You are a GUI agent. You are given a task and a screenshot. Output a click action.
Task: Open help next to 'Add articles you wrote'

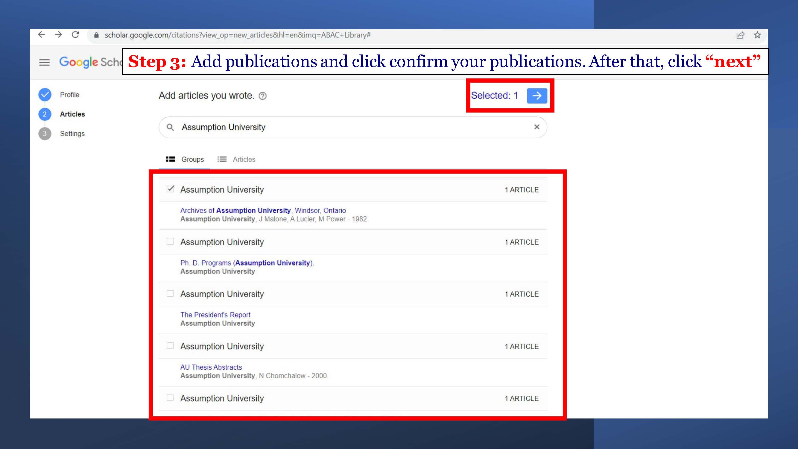(263, 96)
